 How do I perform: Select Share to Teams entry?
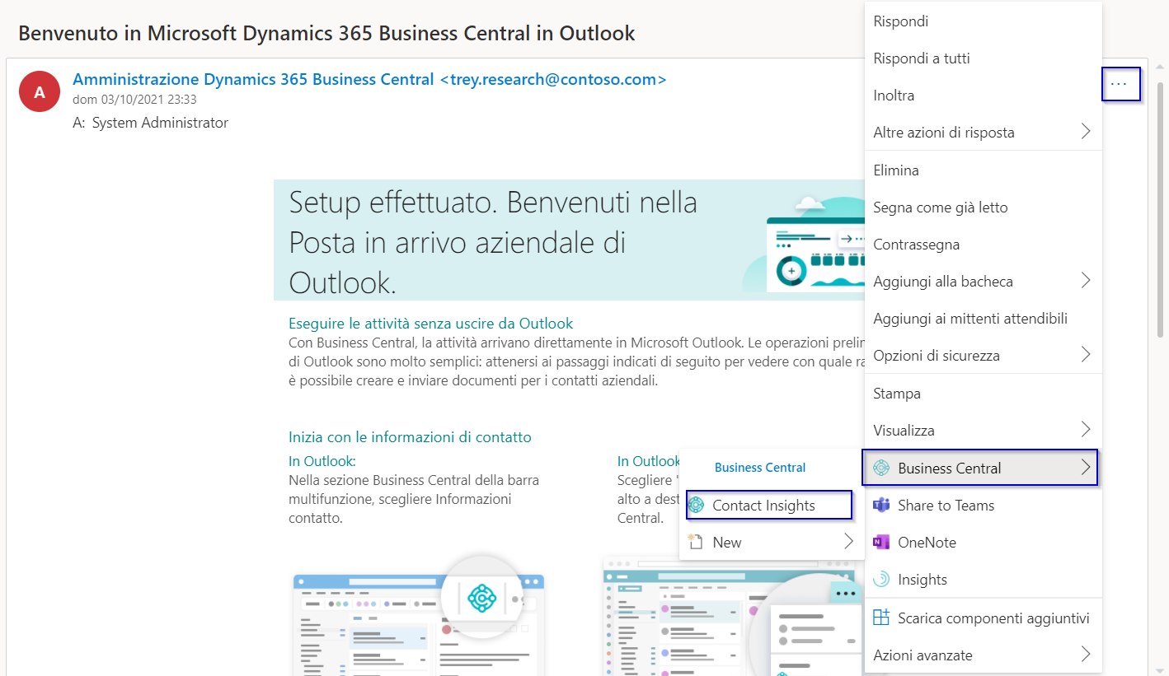(983, 505)
